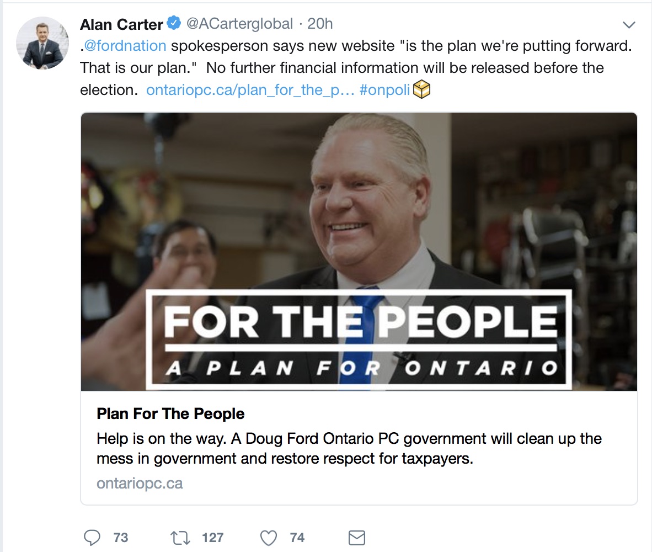Viewport: 652px width, 552px height.
Task: Open Alan Carter's profile avatar
Action: click(x=42, y=43)
